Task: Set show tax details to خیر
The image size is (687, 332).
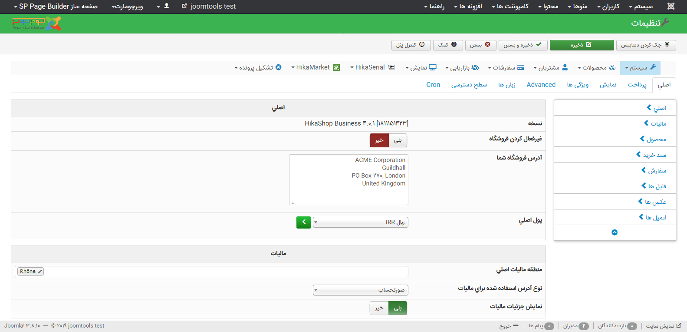Action: coord(379,308)
